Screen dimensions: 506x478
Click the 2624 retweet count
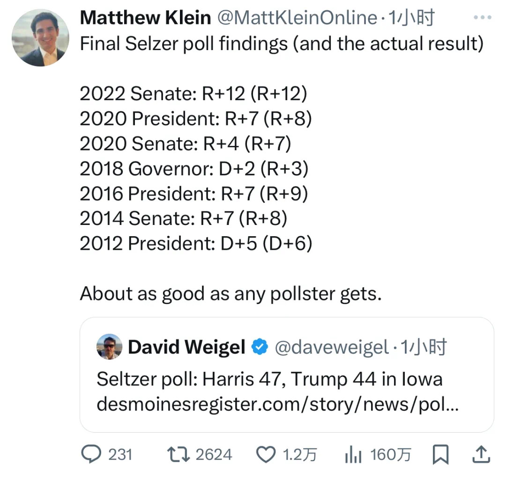(x=214, y=455)
